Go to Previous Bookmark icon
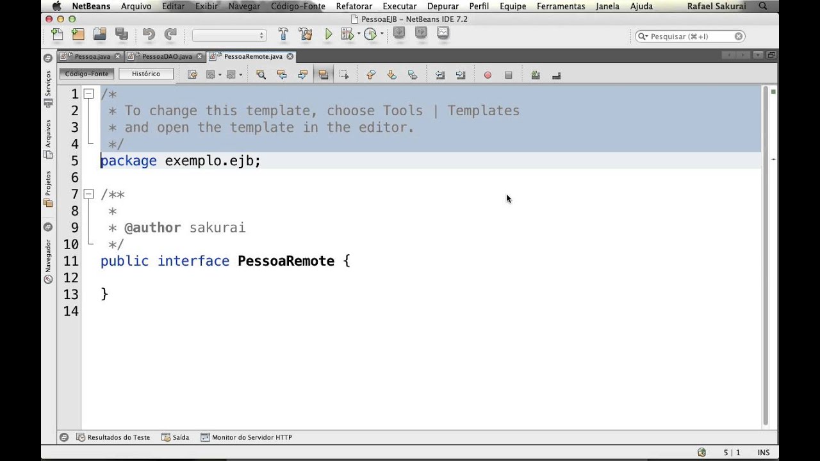The height and width of the screenshot is (461, 820). (x=371, y=75)
